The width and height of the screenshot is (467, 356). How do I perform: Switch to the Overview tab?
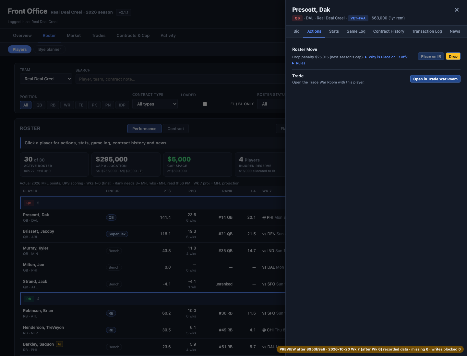[x=22, y=36]
